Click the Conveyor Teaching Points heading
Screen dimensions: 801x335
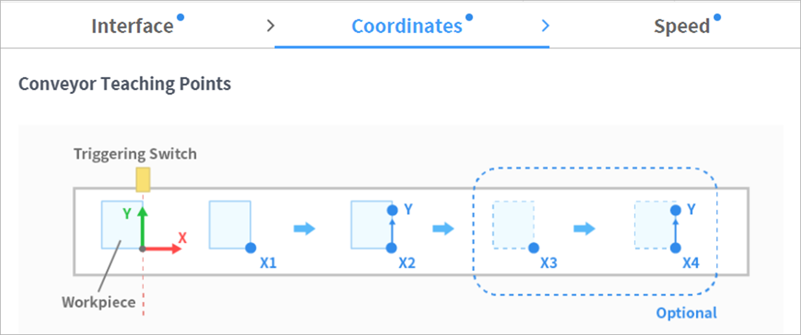125,84
